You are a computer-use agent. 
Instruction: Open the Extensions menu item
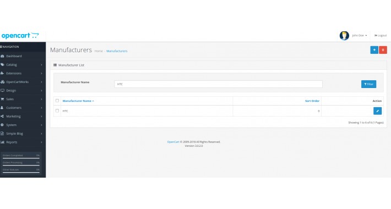coord(23,74)
